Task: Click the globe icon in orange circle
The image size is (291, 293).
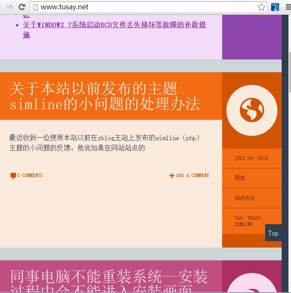Action: [x=252, y=110]
